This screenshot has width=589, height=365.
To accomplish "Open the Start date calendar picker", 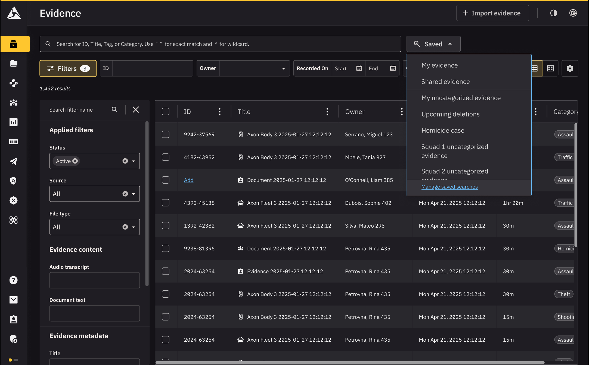I will pos(359,68).
